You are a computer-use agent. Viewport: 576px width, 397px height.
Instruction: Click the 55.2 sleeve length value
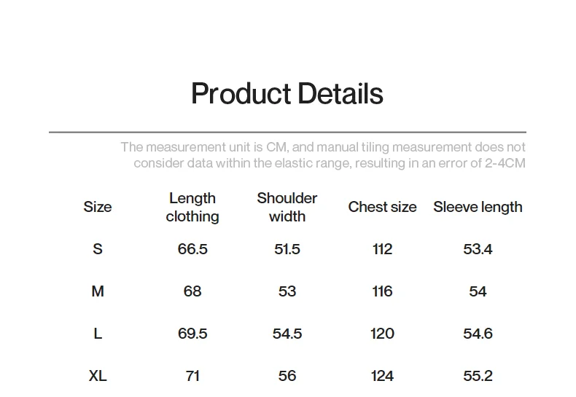tap(478, 376)
